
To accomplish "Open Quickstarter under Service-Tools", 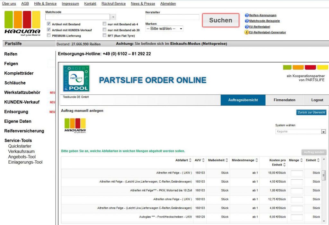I will (x=20, y=146).
